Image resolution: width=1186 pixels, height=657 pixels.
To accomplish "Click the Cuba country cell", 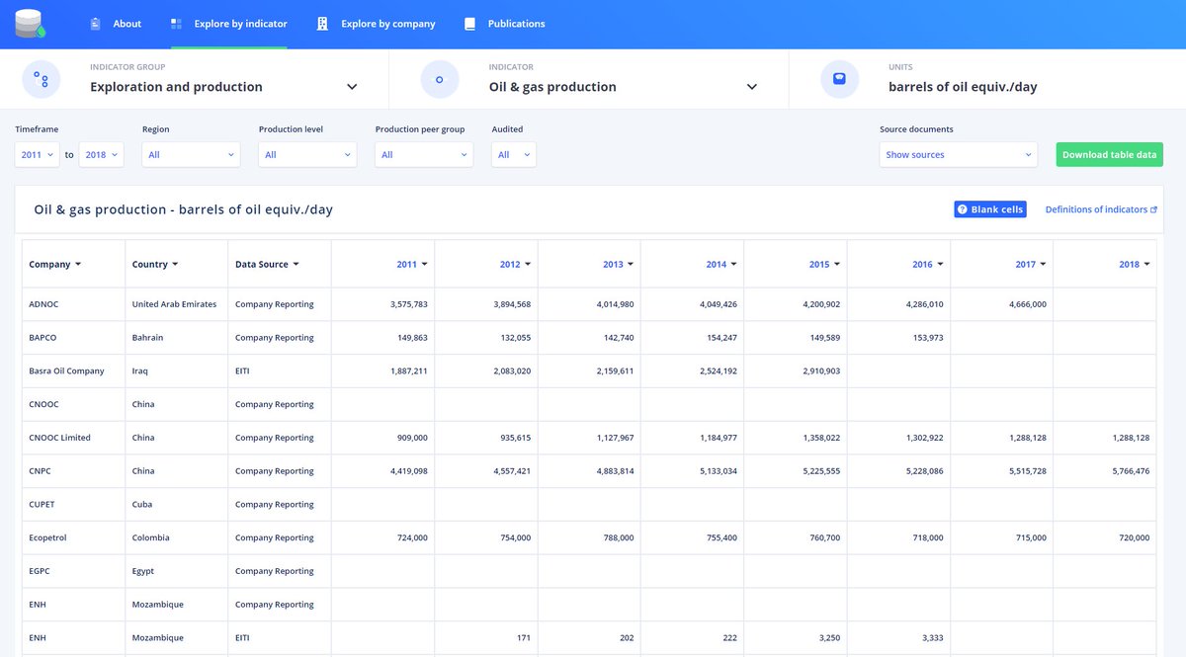I will (x=176, y=505).
